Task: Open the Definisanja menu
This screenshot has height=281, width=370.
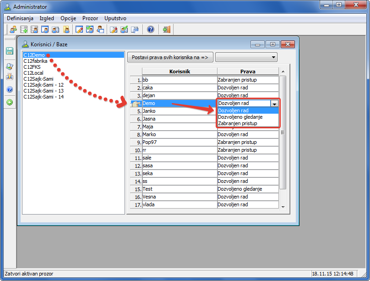Action: point(20,18)
